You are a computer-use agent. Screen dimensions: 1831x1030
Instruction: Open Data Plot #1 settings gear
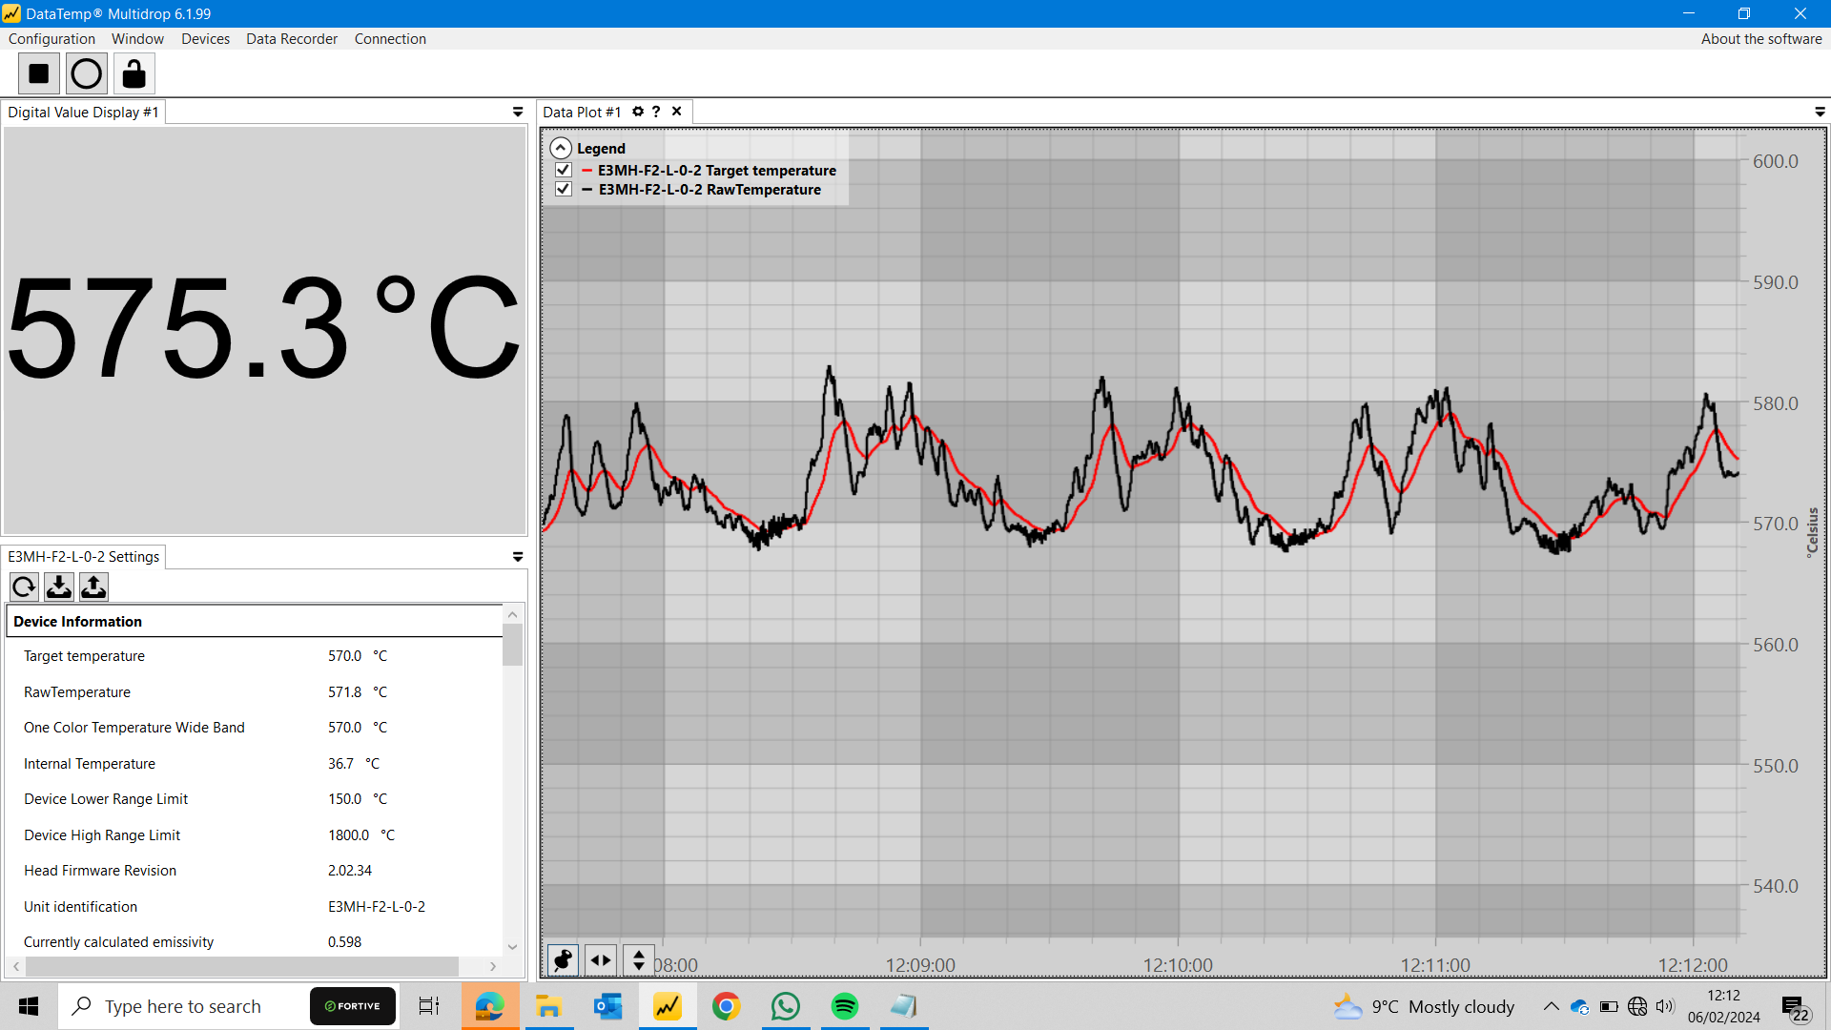pyautogui.click(x=638, y=112)
